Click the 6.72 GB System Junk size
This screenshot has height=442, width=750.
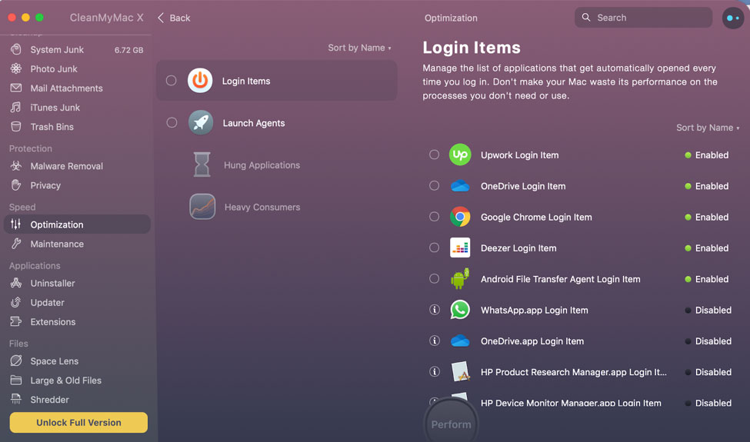click(x=128, y=50)
